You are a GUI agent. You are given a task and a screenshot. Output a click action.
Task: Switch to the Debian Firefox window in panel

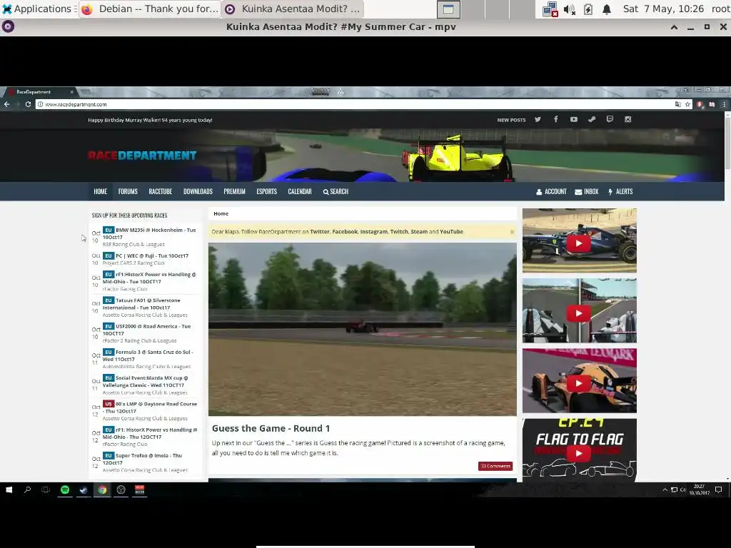pyautogui.click(x=150, y=9)
